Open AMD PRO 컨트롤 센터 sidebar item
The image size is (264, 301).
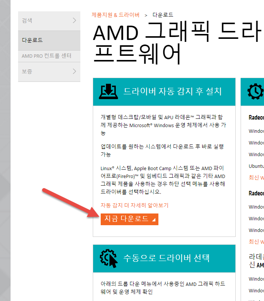pyautogui.click(x=49, y=56)
